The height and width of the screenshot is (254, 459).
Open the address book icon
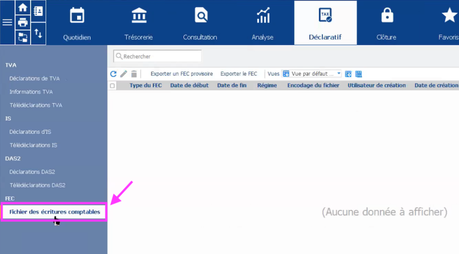(38, 11)
